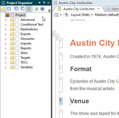The height and width of the screenshot is (118, 119).
Task: Click the Expand All icon
Action: pyautogui.click(x=16, y=9)
